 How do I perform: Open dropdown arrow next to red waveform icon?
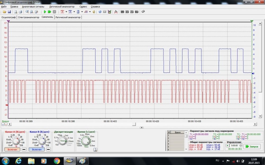click(x=66, y=12)
